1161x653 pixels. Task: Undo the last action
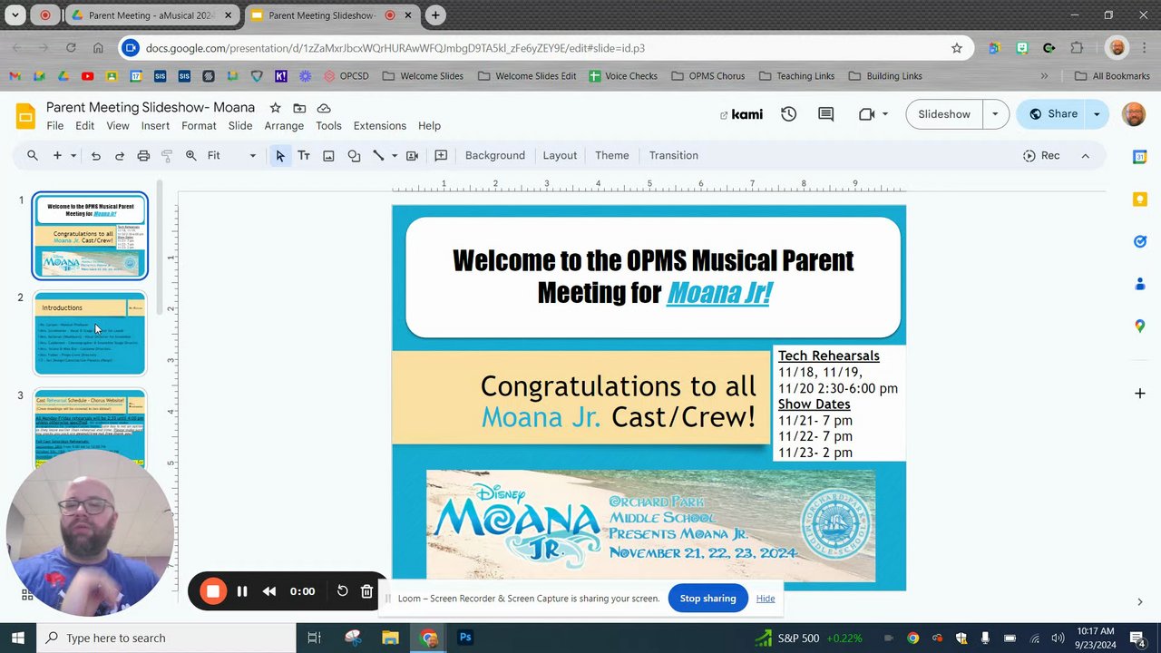pyautogui.click(x=95, y=156)
